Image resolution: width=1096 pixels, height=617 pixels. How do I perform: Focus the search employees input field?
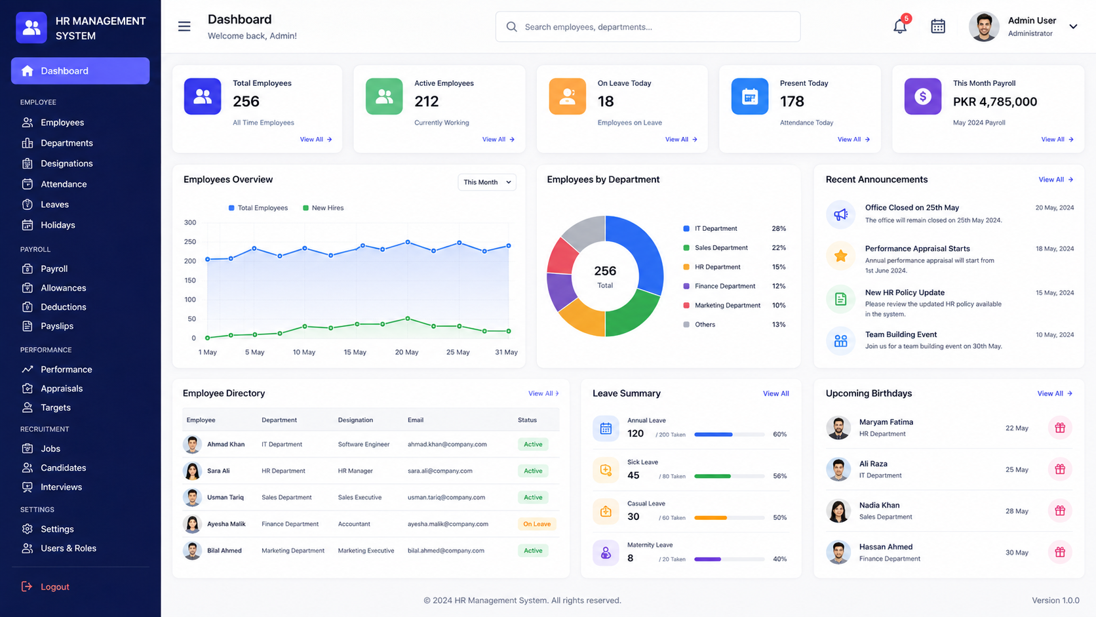click(648, 27)
